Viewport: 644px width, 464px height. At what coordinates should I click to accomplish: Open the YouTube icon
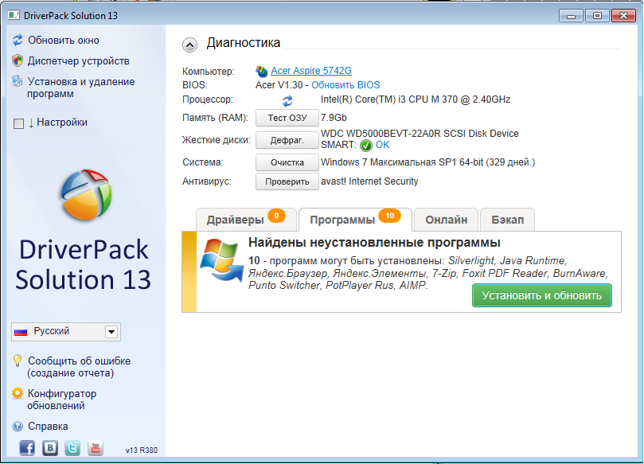[x=96, y=448]
